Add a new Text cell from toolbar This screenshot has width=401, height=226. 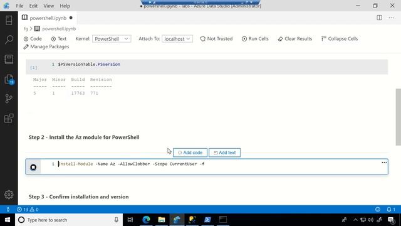pyautogui.click(x=58, y=39)
